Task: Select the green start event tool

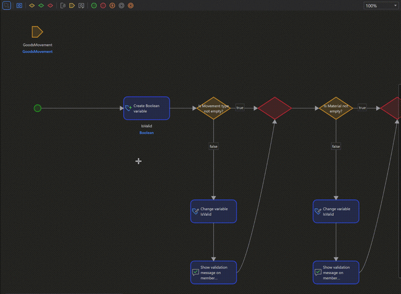Action: click(94, 5)
